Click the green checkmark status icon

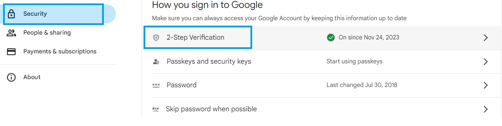tap(331, 38)
